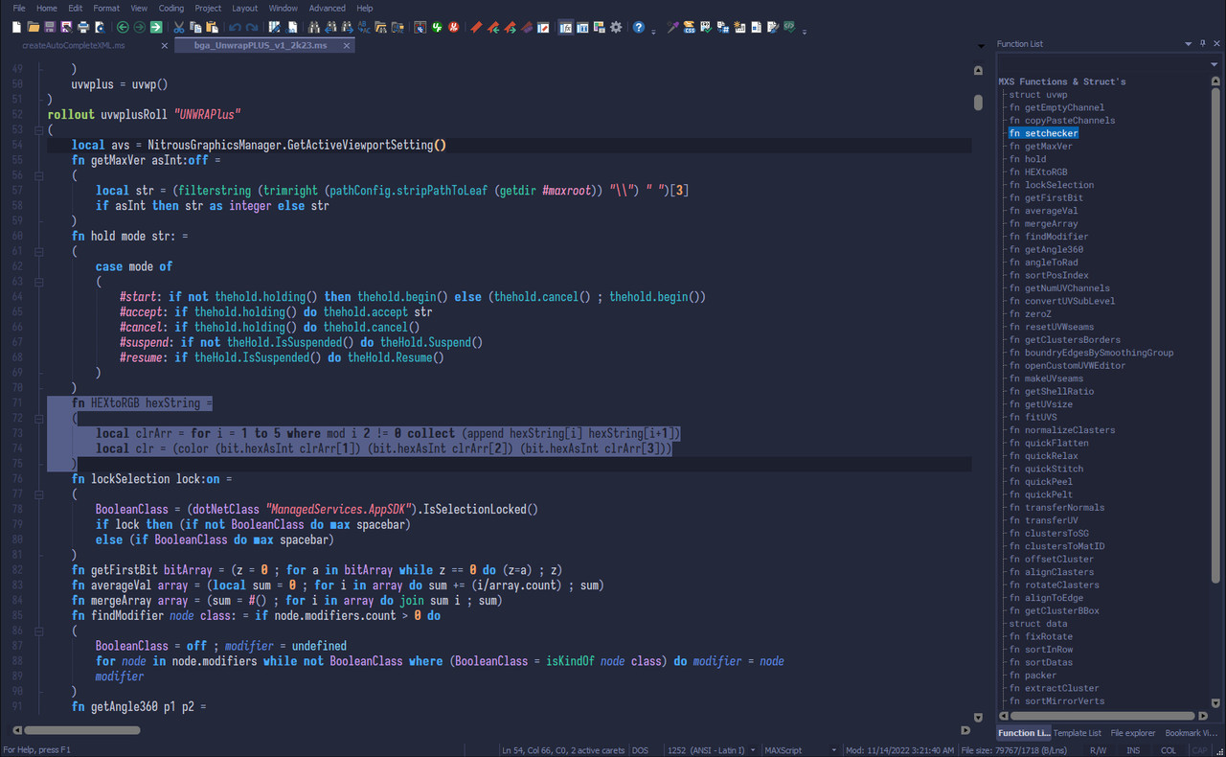
Task: Switch to the Template List tab
Action: [x=1078, y=733]
